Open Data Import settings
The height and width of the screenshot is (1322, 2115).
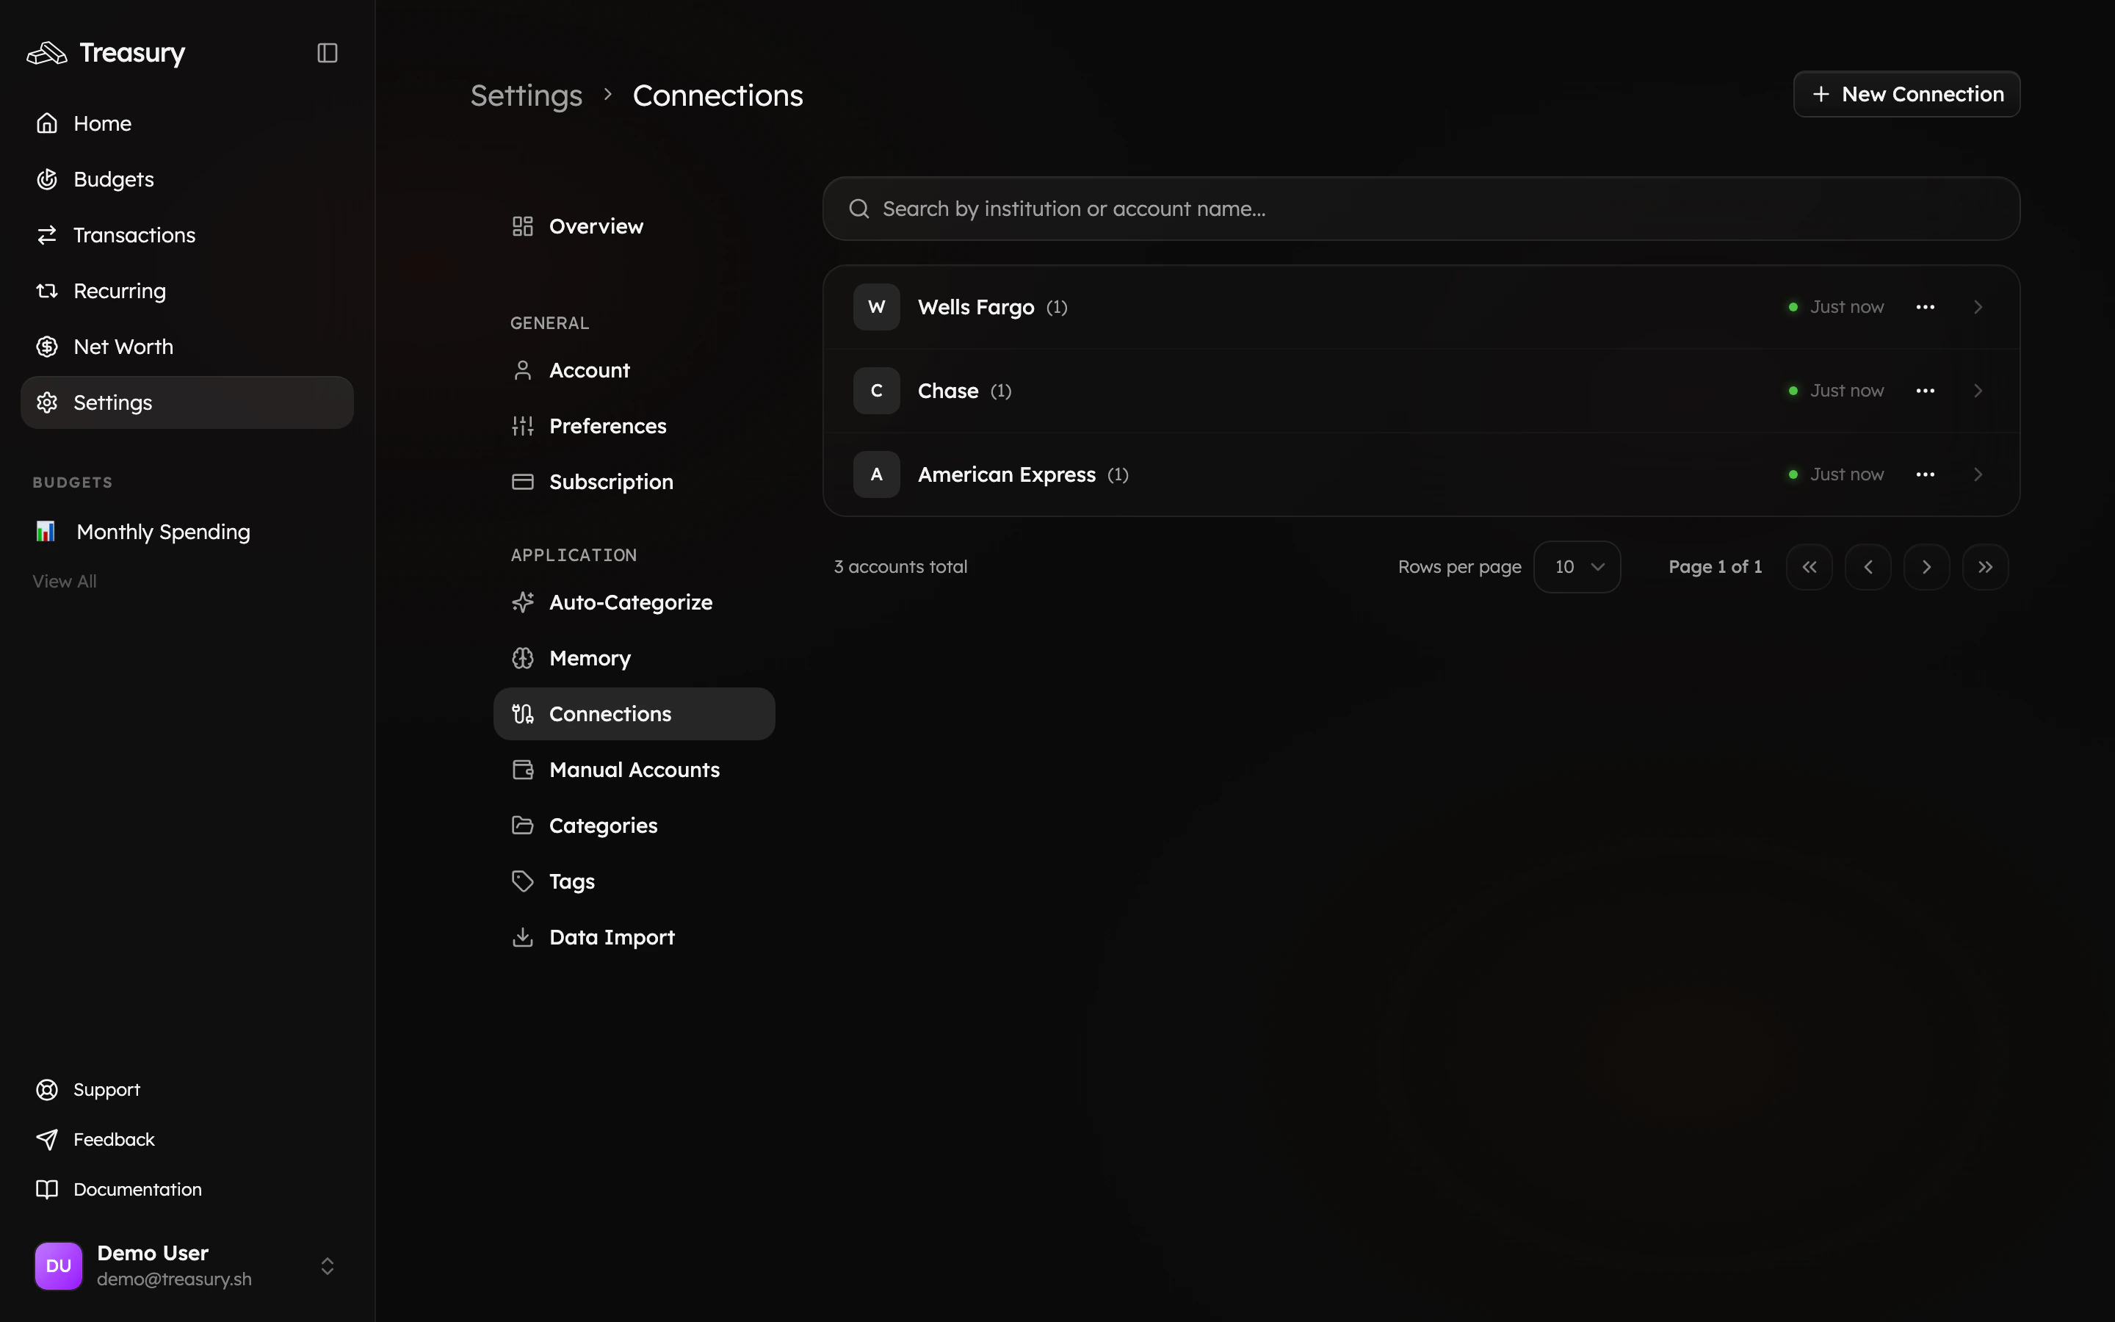click(634, 937)
